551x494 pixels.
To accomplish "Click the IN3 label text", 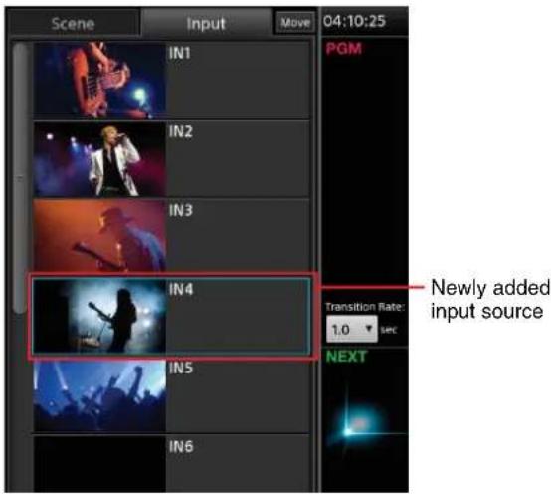I will point(181,211).
